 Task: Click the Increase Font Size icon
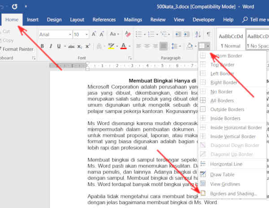(94, 35)
